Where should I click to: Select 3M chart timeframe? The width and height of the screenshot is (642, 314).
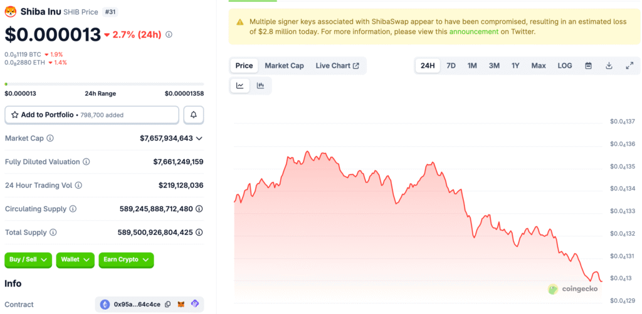tap(494, 66)
